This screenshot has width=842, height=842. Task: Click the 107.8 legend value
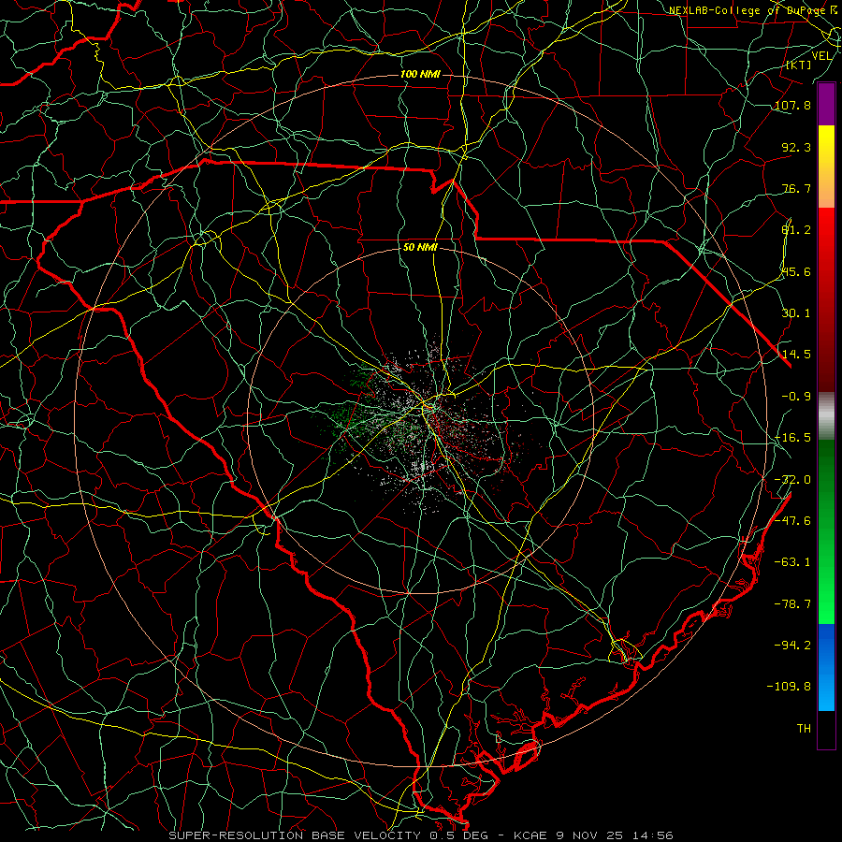click(x=792, y=105)
